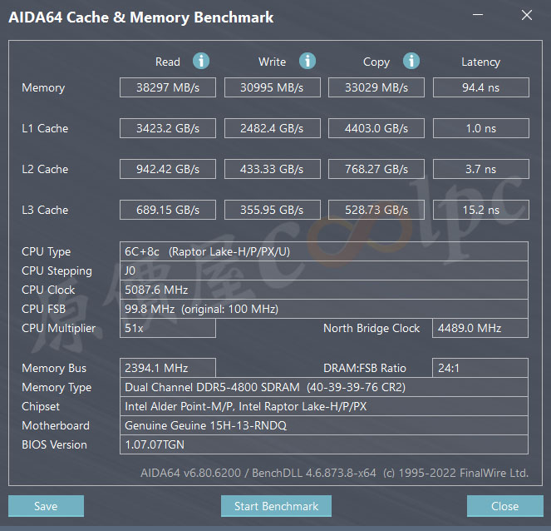Click the L1 Cache Read result field
This screenshot has width=551, height=531.
pos(168,128)
